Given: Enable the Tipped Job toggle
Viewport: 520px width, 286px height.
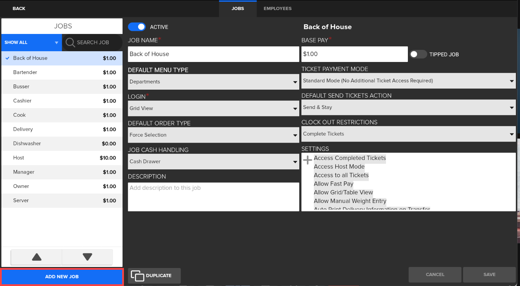Looking at the screenshot, I should pos(418,54).
